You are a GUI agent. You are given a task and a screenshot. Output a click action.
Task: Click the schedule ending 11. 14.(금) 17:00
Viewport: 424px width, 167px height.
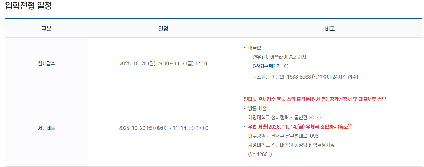pos(163,128)
